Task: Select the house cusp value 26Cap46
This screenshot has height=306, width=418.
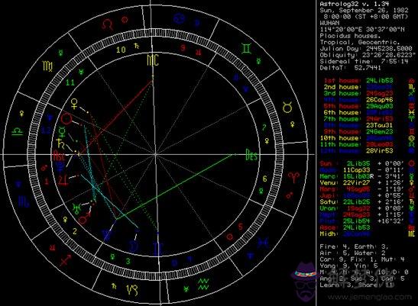Action: [x=379, y=100]
